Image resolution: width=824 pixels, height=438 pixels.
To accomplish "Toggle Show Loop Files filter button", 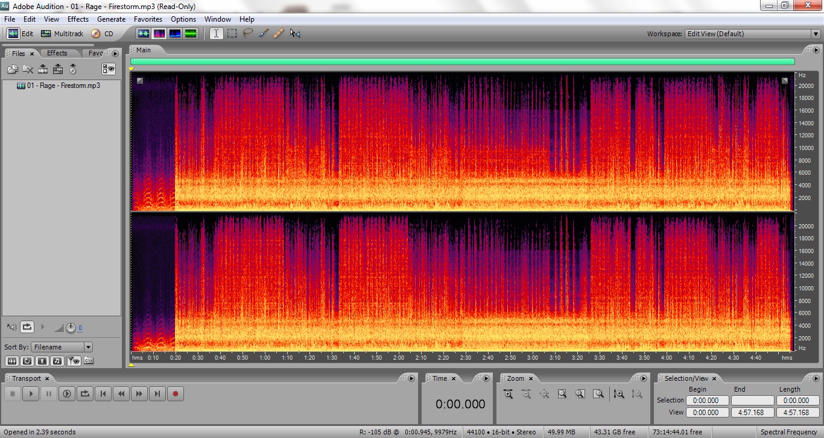I will point(27,361).
